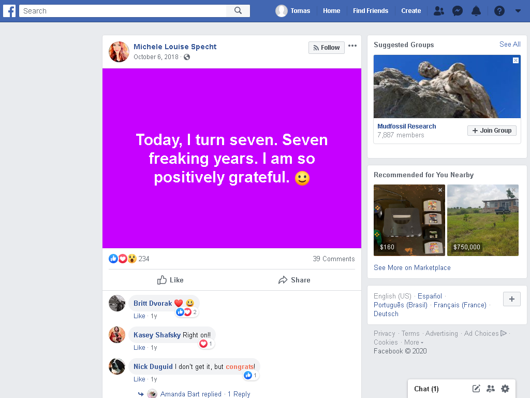Switch language to Português (Brasil)
Image resolution: width=530 pixels, height=398 pixels.
(x=401, y=305)
